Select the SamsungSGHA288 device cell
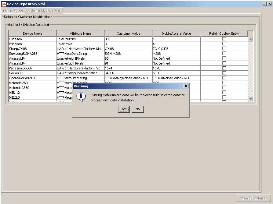Image resolution: width=273 pixels, height=204 pixels. [x=33, y=54]
